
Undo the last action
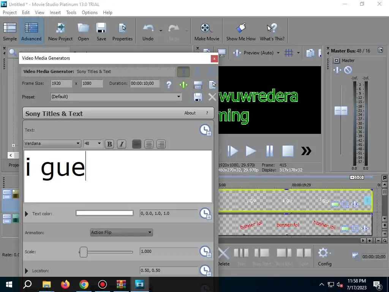point(148,32)
